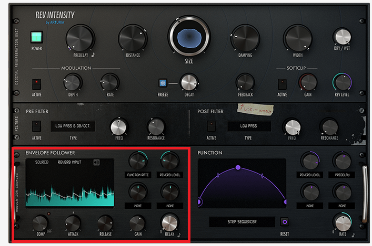372x246 pixels.
Task: Toggle the note sync icon beside DELAY
Action: (x=179, y=234)
